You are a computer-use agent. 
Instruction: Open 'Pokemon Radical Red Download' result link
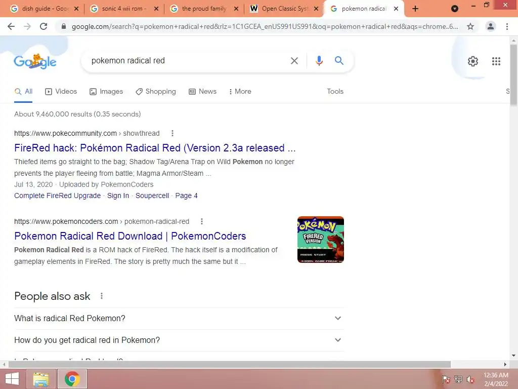tap(130, 236)
